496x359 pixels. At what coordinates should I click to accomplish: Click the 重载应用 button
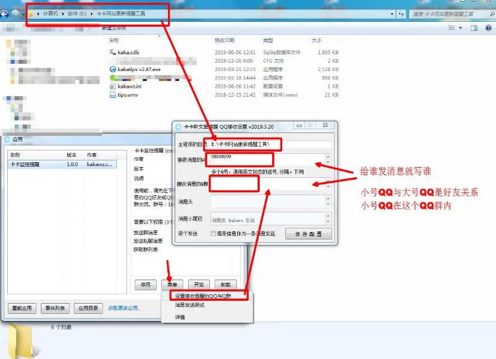pos(22,308)
